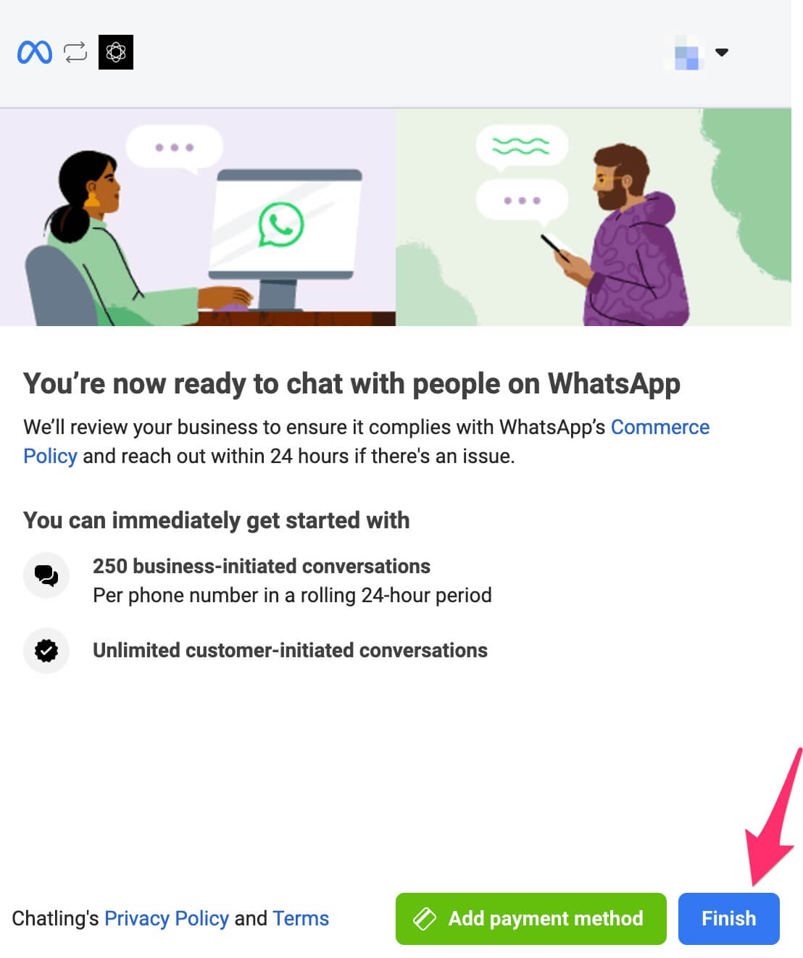Viewport: 803px width, 958px height.
Task: Open the Terms link
Action: pyautogui.click(x=301, y=919)
